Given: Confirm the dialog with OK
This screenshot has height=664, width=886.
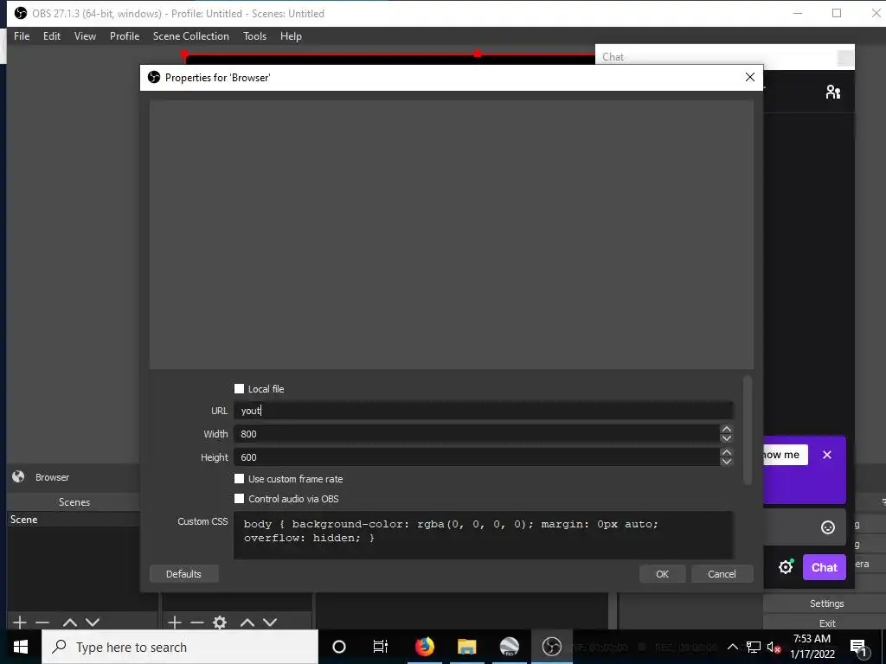Looking at the screenshot, I should coord(662,574).
